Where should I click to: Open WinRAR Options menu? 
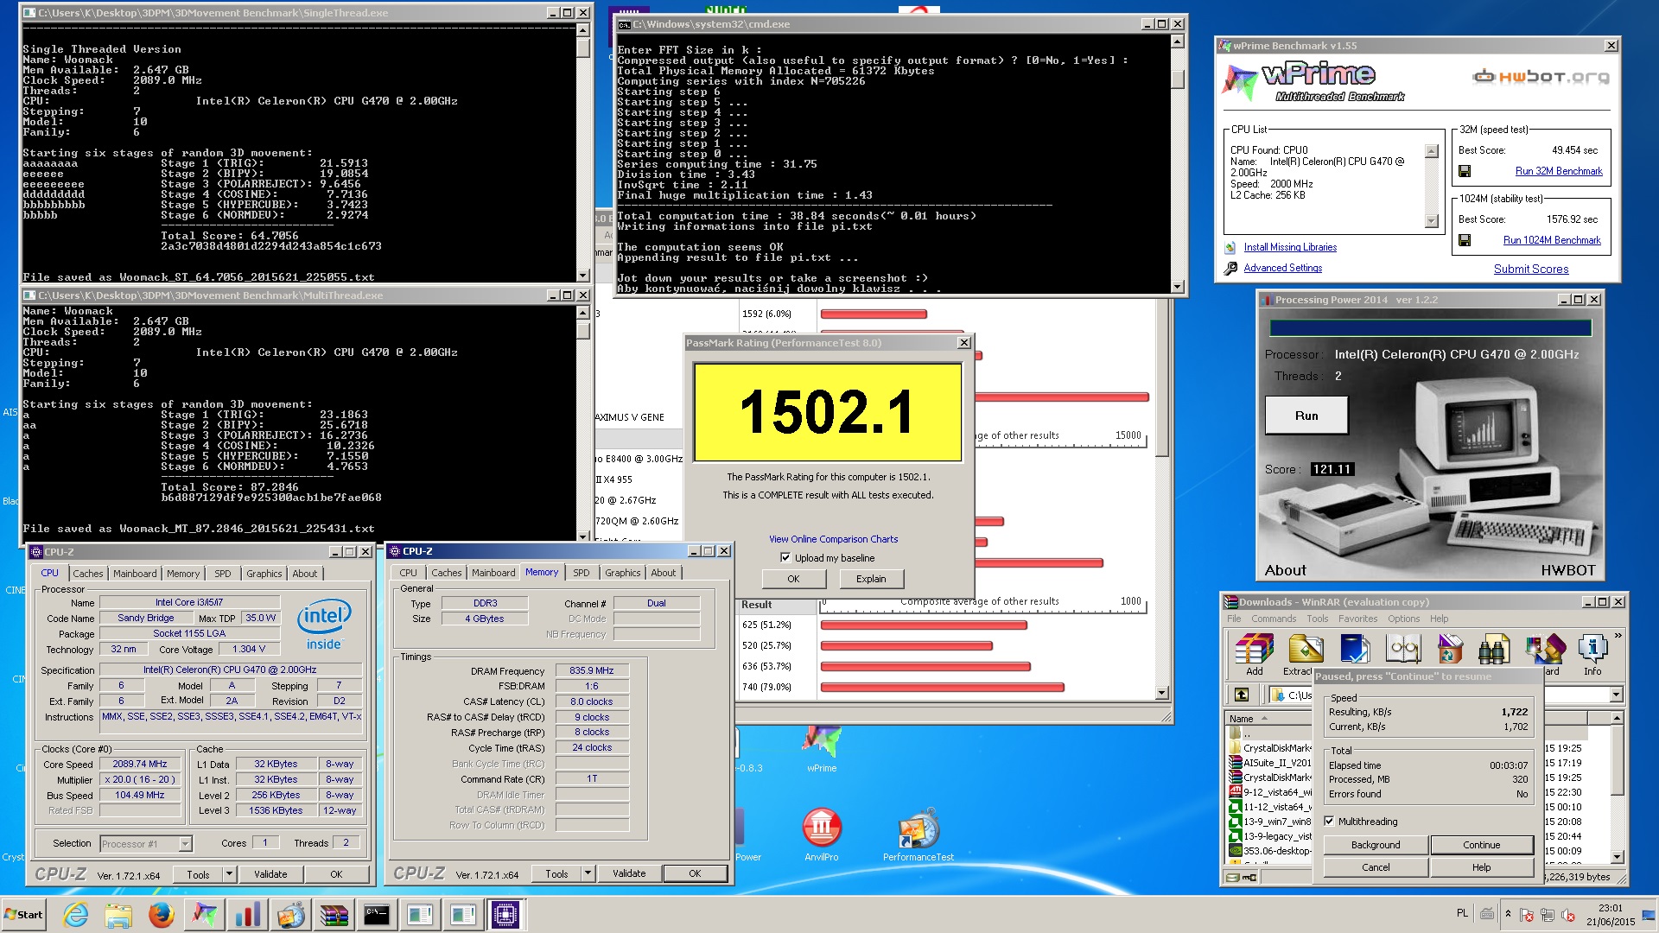(1403, 619)
